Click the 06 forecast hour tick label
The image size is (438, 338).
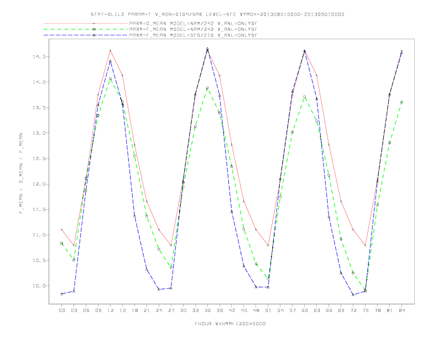[86, 310]
